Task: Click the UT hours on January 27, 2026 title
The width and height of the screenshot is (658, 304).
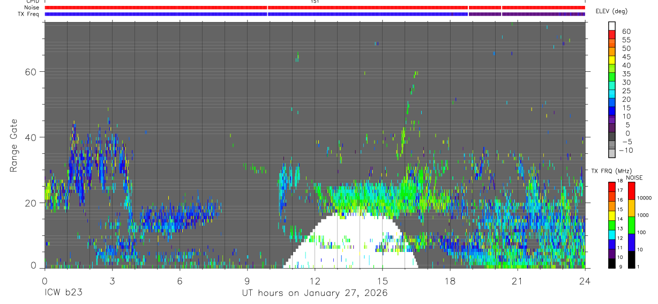Action: [x=315, y=293]
